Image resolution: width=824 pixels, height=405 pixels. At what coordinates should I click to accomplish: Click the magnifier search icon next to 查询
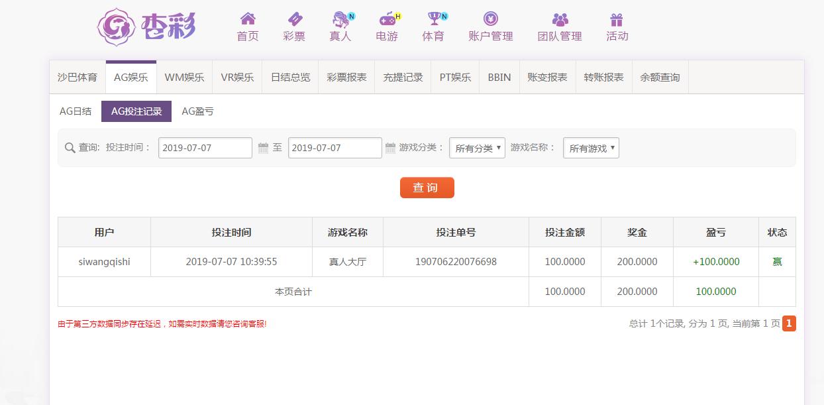tap(70, 148)
